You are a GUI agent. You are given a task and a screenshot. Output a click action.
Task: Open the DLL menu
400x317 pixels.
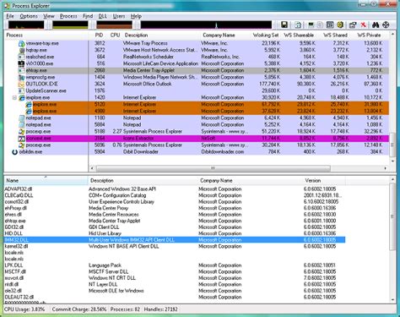[103, 16]
